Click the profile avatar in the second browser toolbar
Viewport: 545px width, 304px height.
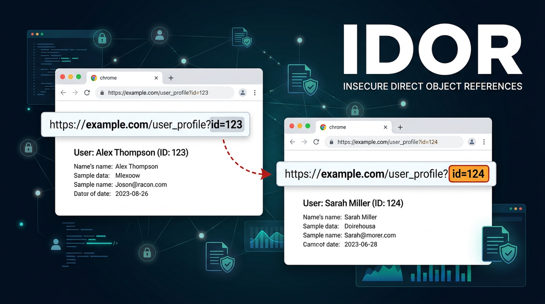[x=471, y=142]
